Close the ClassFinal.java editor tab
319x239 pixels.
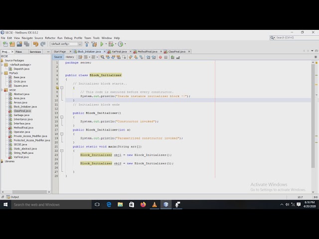[189, 52]
